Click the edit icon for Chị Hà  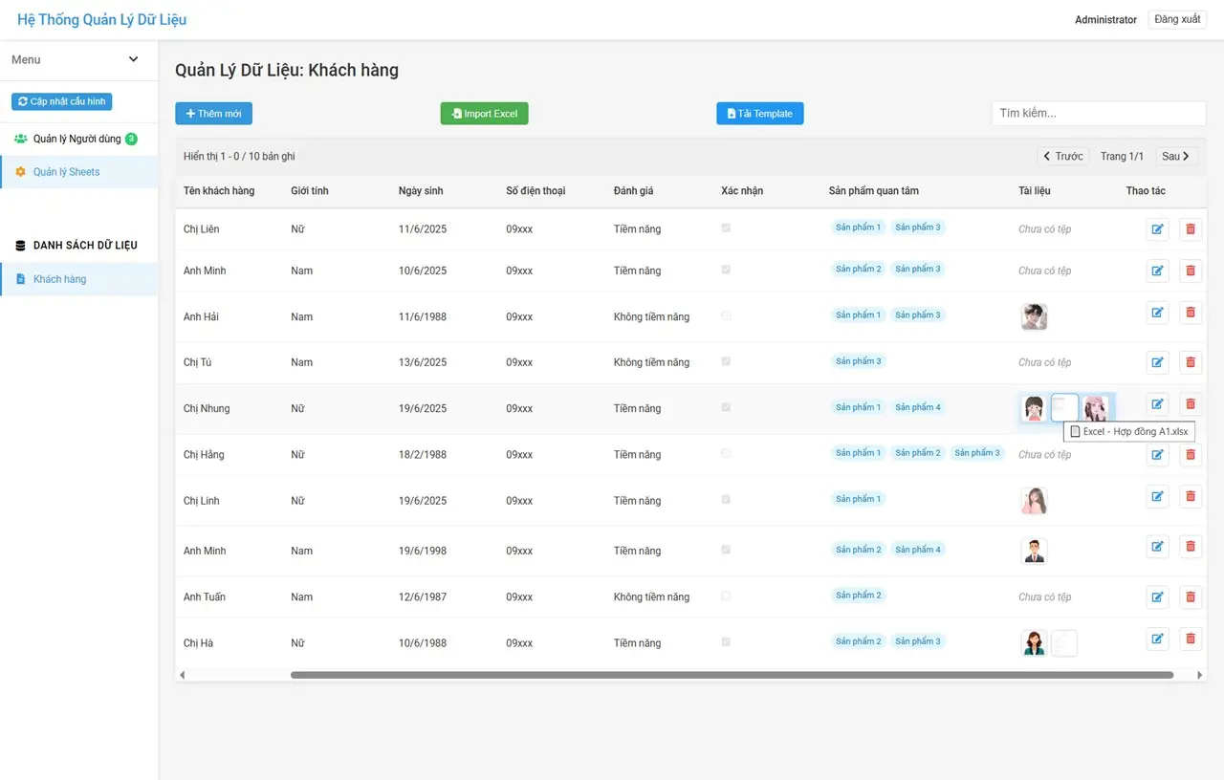click(1157, 639)
